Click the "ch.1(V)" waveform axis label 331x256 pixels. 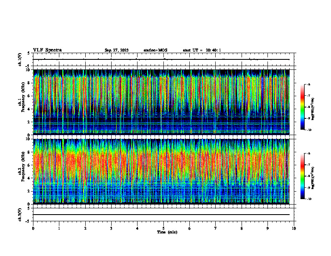click(20, 59)
